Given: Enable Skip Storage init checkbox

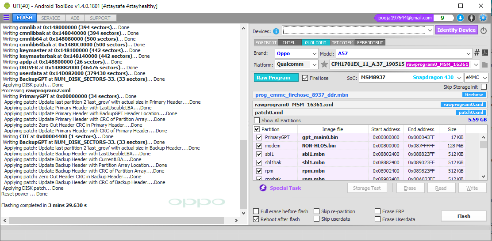Looking at the screenshot, I should pos(484,87).
